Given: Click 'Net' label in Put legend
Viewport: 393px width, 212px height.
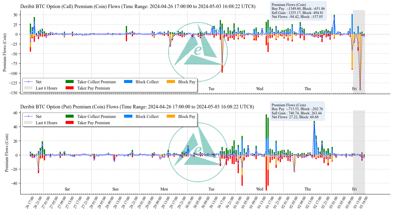Looking at the screenshot, I should click(x=38, y=116).
